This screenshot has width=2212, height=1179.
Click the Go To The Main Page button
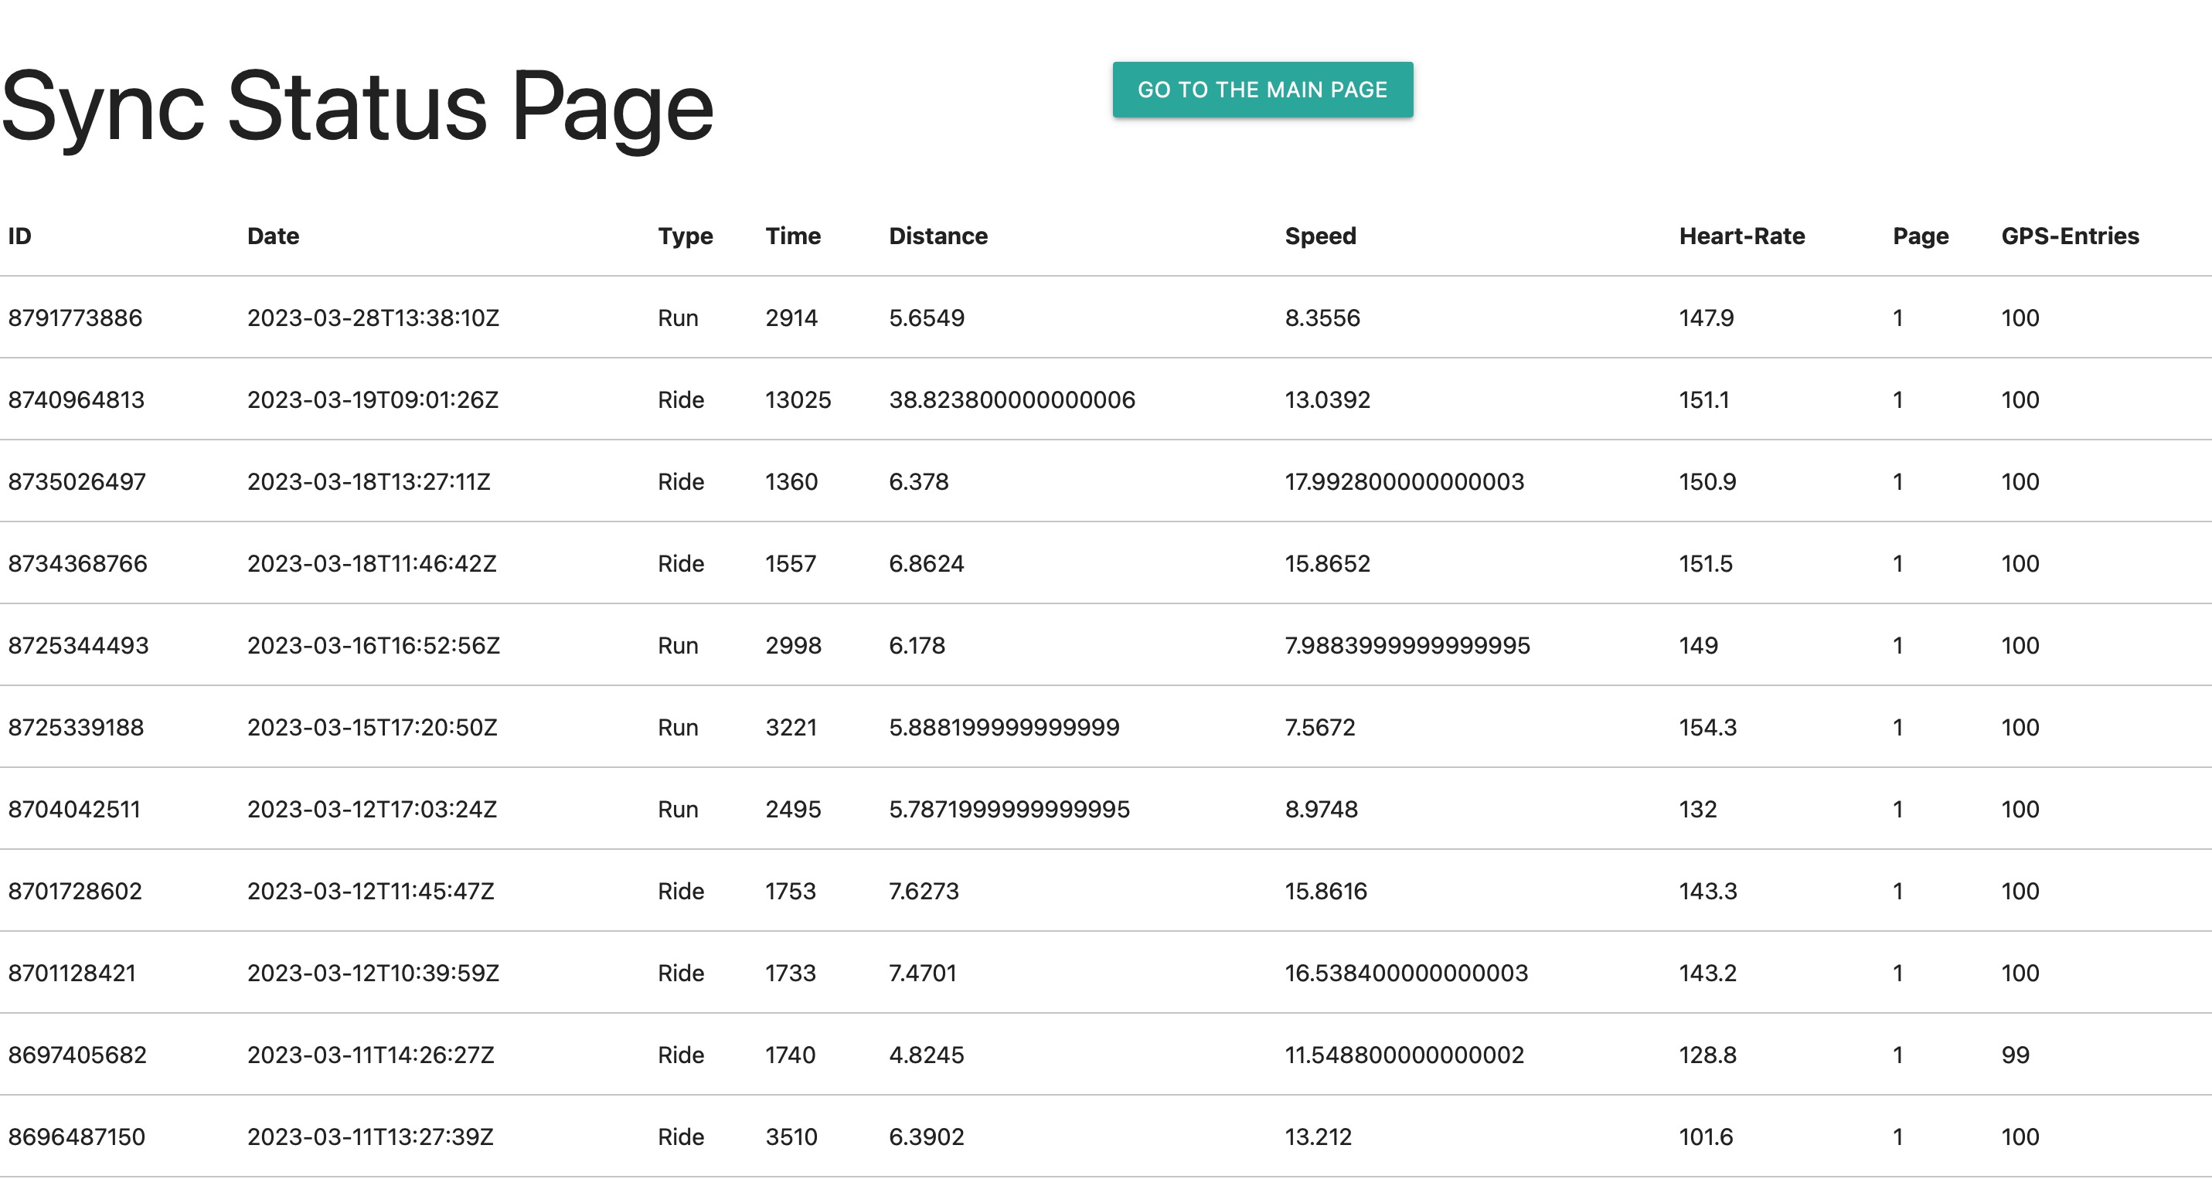[1262, 90]
